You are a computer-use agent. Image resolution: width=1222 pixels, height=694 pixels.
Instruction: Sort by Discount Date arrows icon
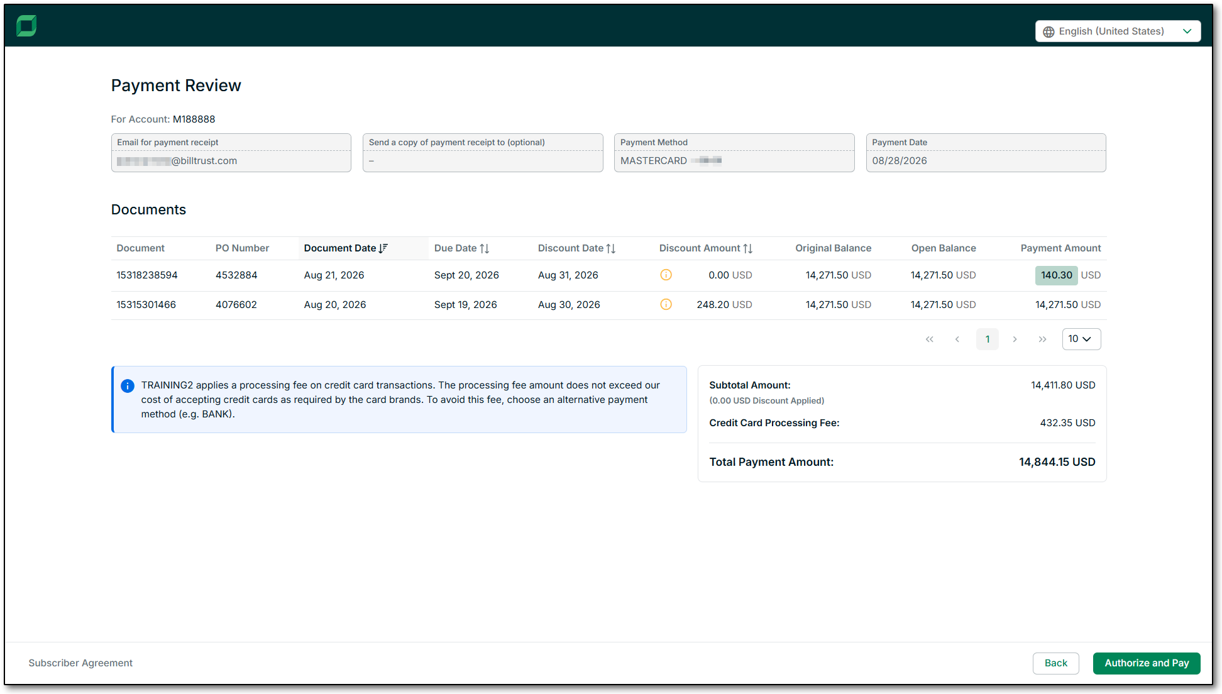(611, 248)
